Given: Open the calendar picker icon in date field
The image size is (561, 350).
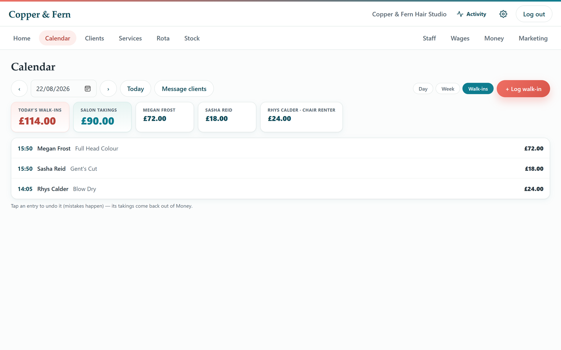Looking at the screenshot, I should click(88, 89).
